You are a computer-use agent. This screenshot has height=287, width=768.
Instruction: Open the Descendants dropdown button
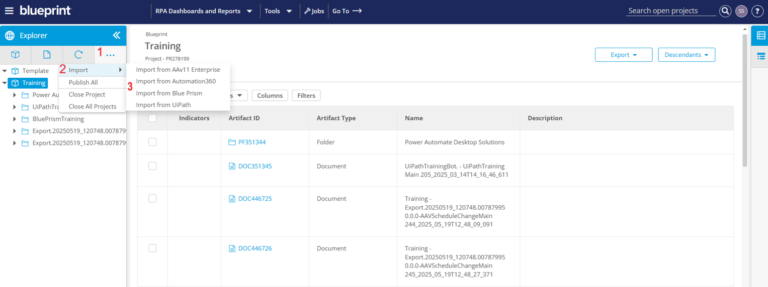(x=687, y=55)
